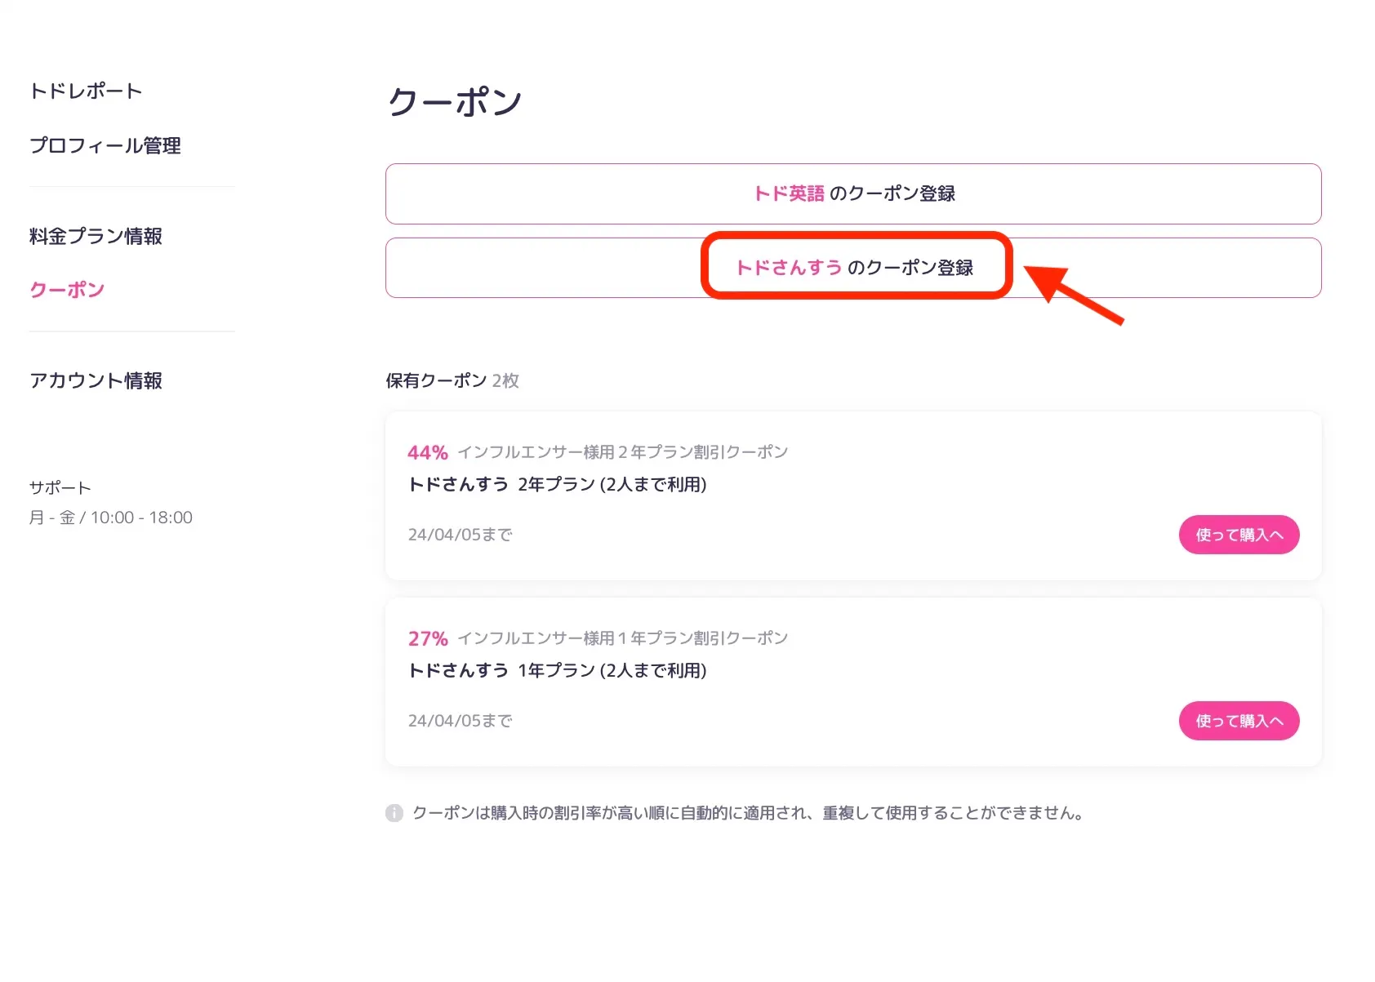Image resolution: width=1375 pixels, height=982 pixels.
Task: Click トドさんすう 1年プラン (2人まで利用) text
Action: coord(558,671)
